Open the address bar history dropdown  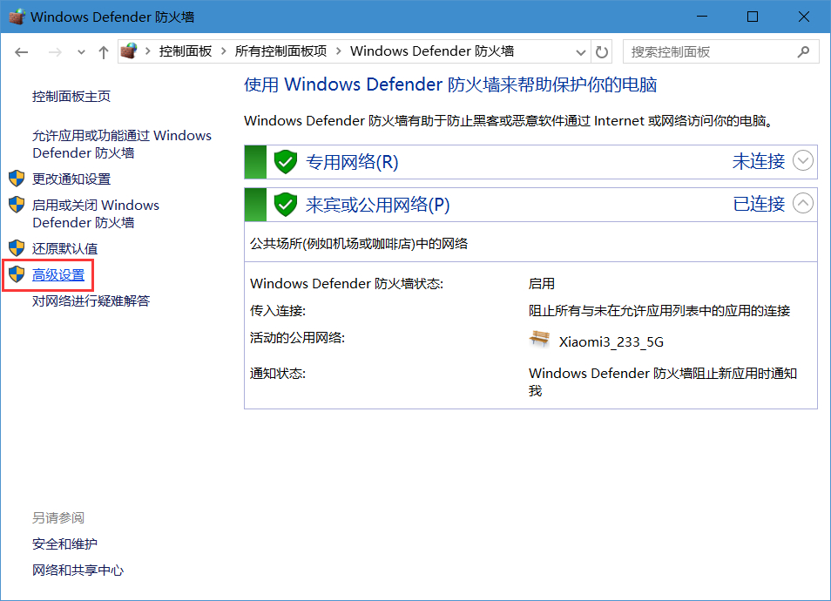pyautogui.click(x=581, y=52)
